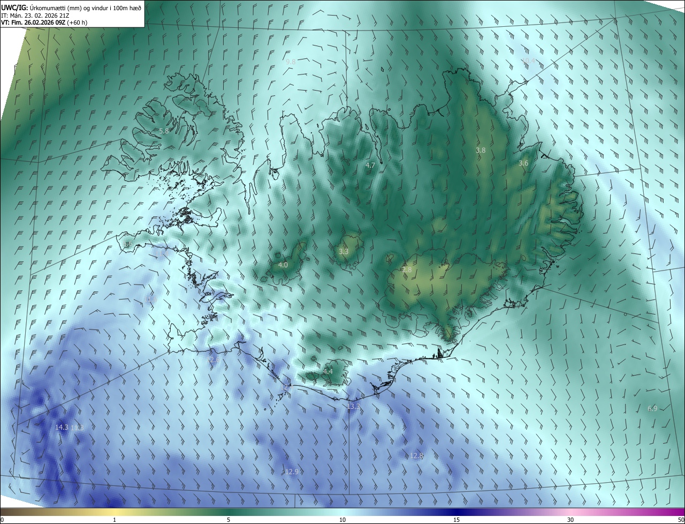Image resolution: width=685 pixels, height=524 pixels.
Task: Click the 12.8 value south of Iceland
Action: point(416,456)
